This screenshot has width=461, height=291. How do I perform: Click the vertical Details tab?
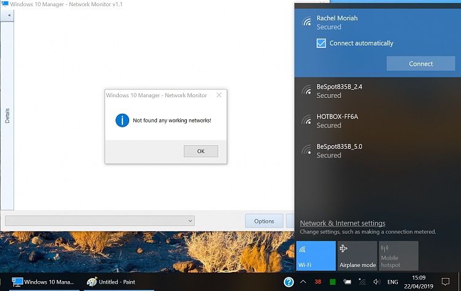point(7,116)
